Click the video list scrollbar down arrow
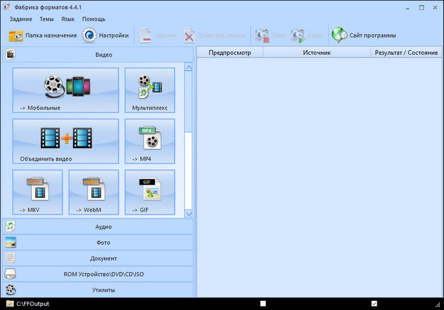444x310 pixels. coord(188,214)
